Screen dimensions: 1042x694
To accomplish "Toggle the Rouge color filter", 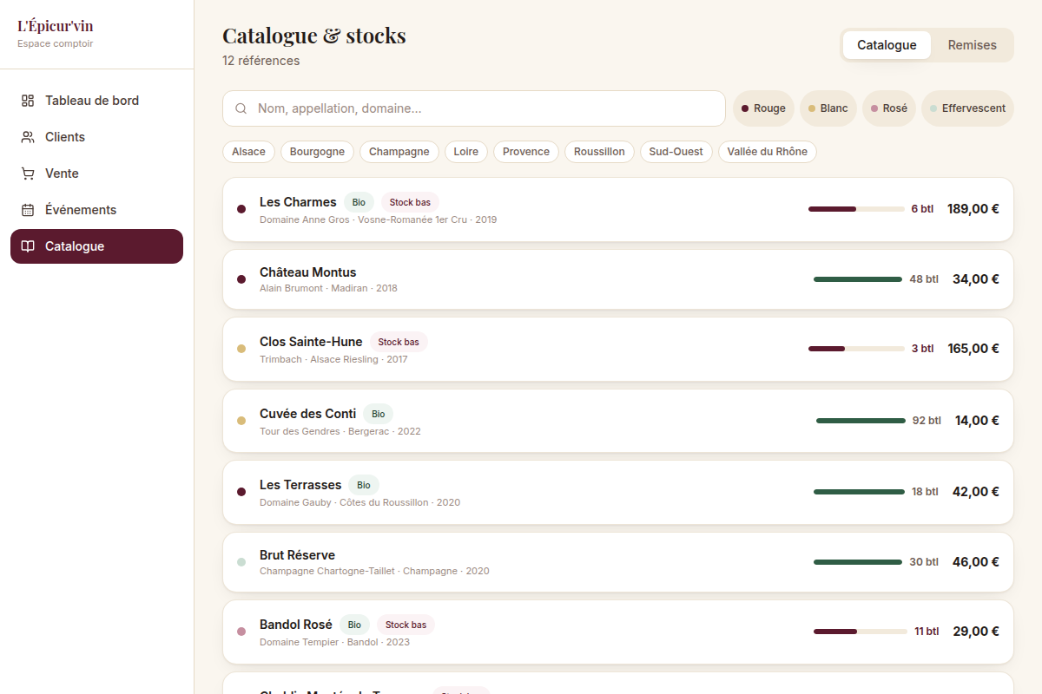I will coord(763,108).
